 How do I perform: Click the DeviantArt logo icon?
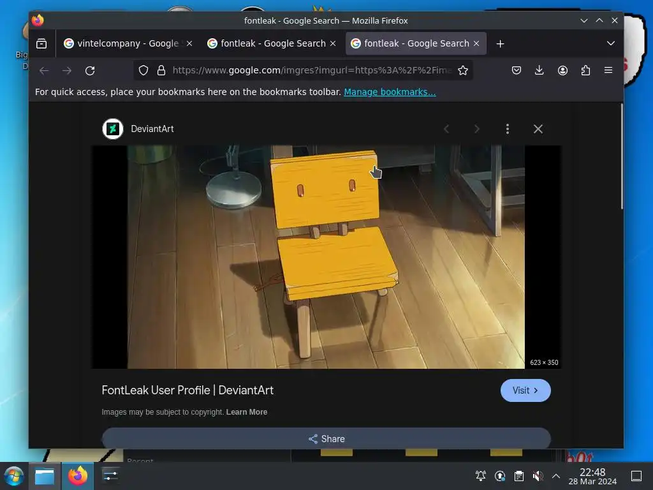pyautogui.click(x=113, y=129)
